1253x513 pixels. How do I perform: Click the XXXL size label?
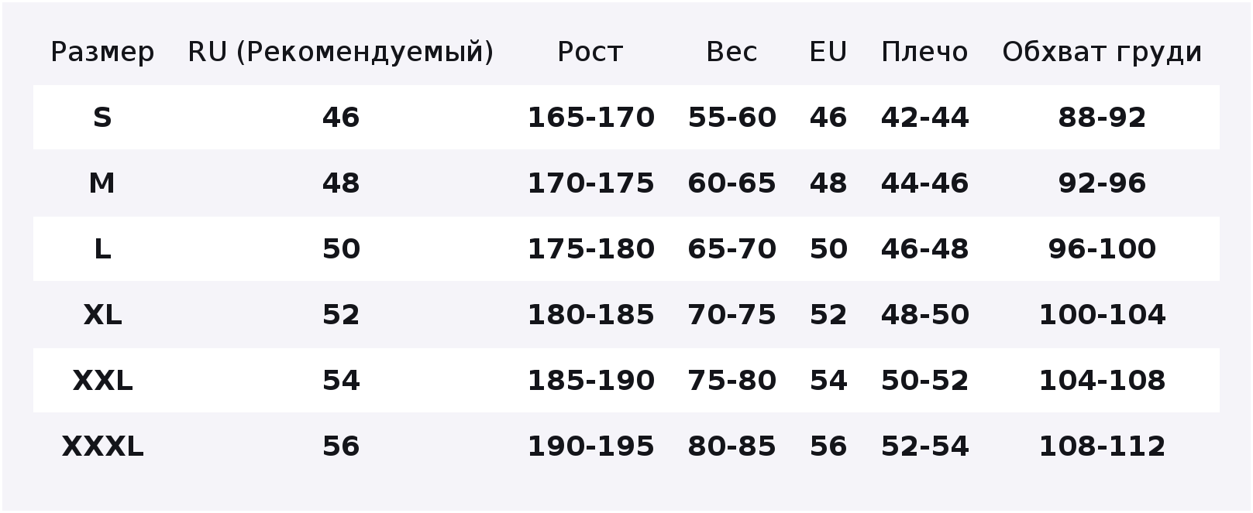pos(102,446)
